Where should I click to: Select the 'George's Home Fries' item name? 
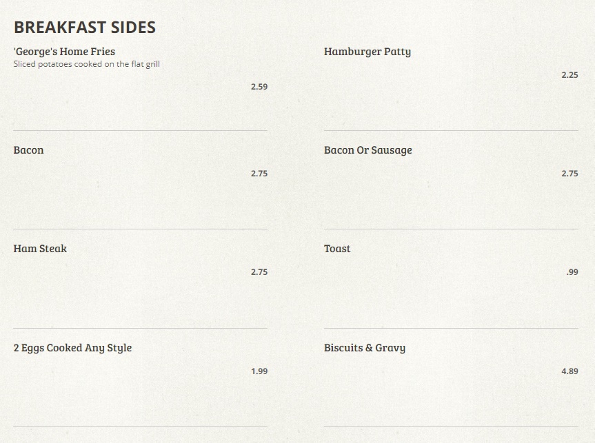[x=64, y=52]
